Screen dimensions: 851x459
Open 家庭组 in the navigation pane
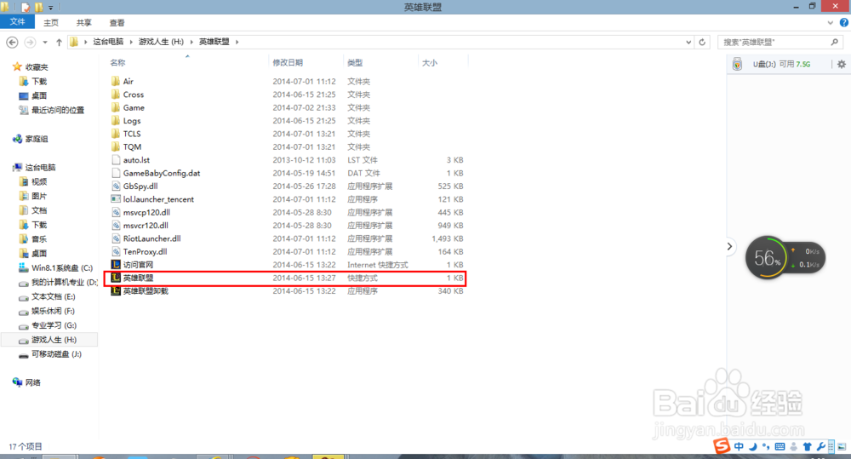coord(37,139)
